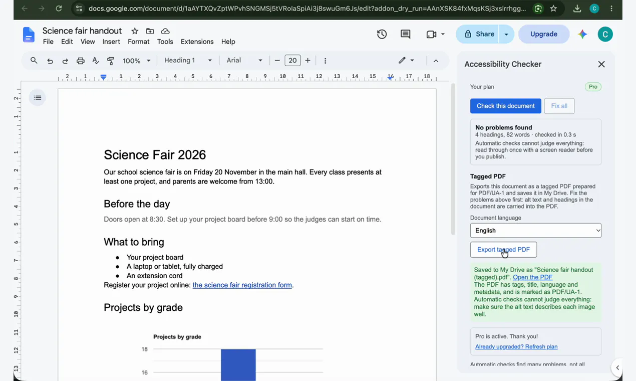Show the document outline
The image size is (636, 381).
[x=38, y=98]
